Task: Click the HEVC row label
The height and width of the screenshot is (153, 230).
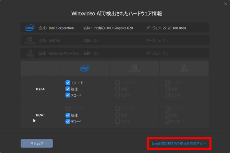Action: click(x=40, y=115)
